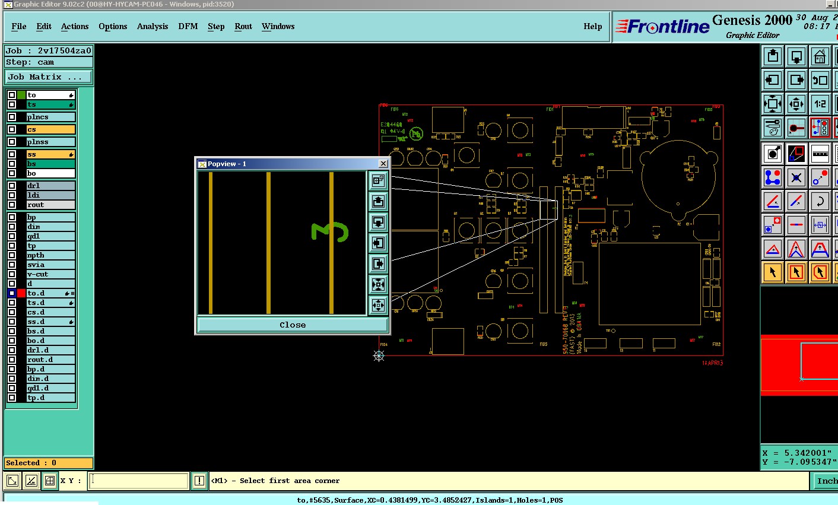Select the polygon arrow selection tool

[x=820, y=272]
